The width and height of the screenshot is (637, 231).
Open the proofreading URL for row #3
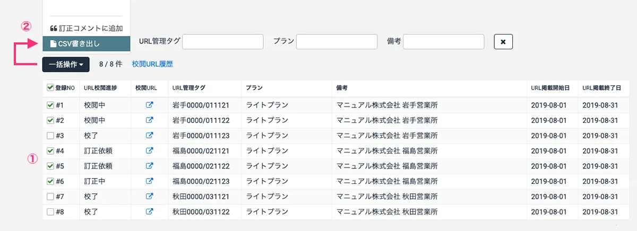point(149,136)
